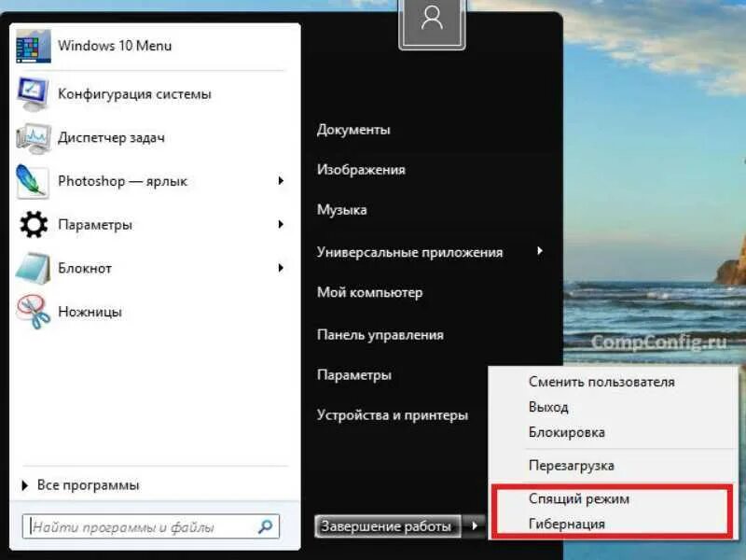746x560 pixels.
Task: Select Выход from power menu
Action: [548, 407]
